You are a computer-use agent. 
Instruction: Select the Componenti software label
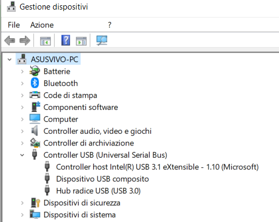tap(81, 107)
